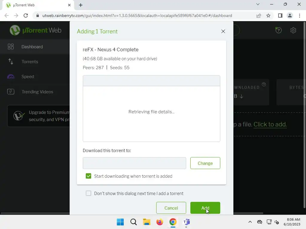
Task: Click the 'Seeds: 55' text
Action: [120, 68]
